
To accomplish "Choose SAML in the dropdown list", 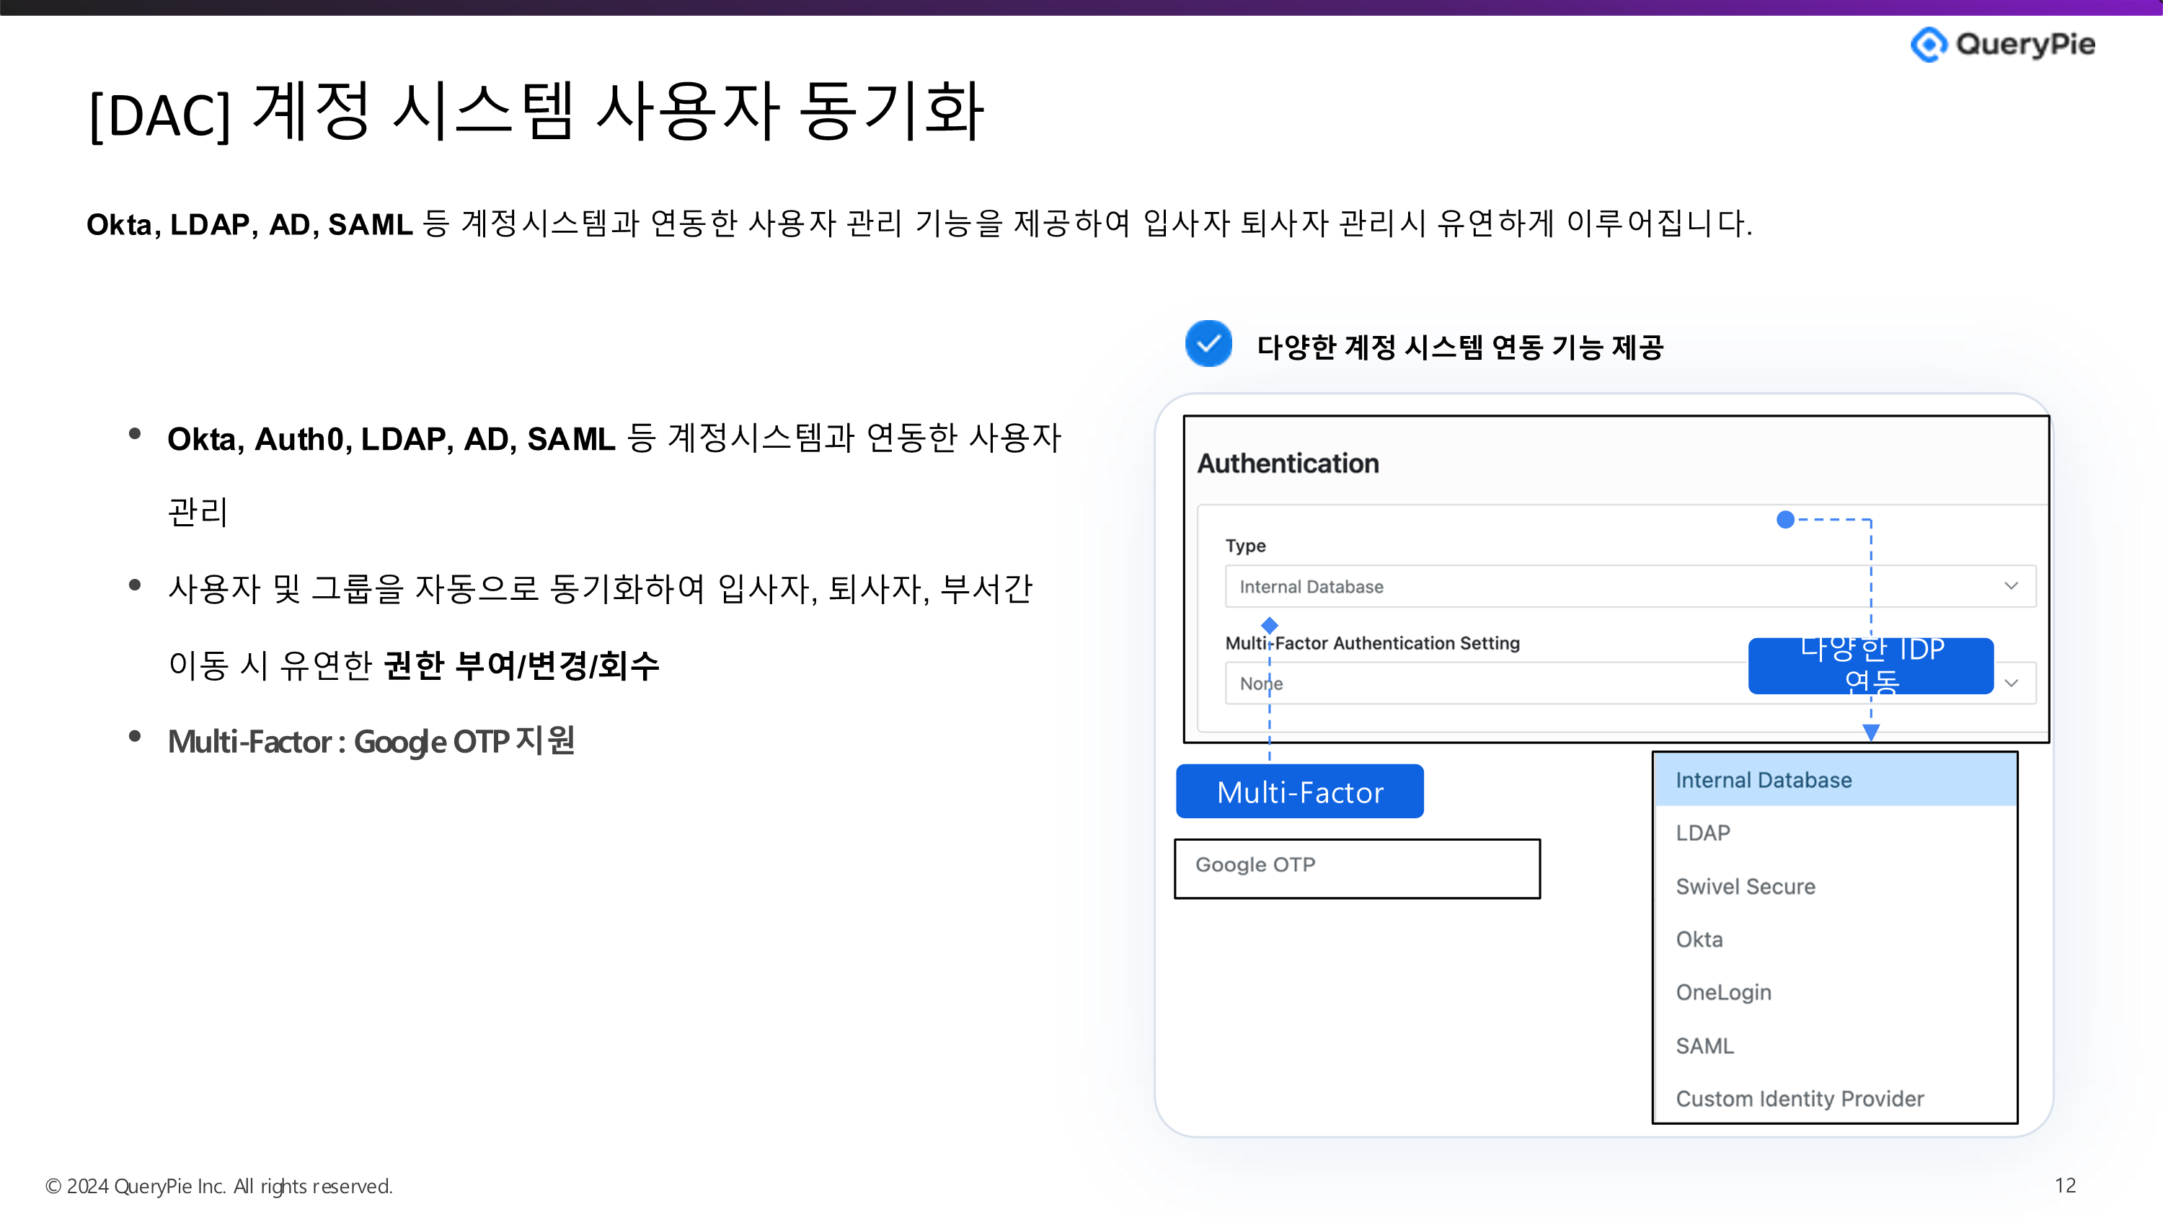I will (1704, 1045).
